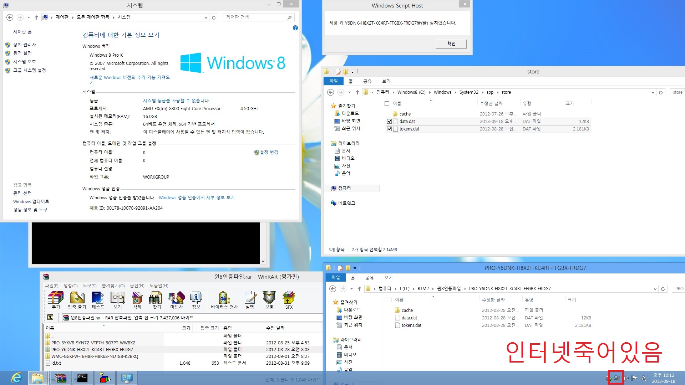Click back arrow in store Explorer window
This screenshot has height=385, width=685.
click(x=331, y=92)
